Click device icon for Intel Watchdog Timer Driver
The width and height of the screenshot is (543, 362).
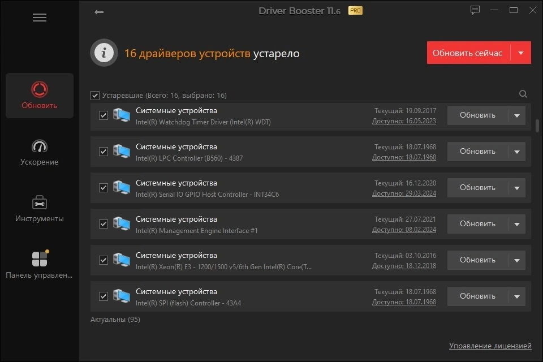[x=122, y=115]
